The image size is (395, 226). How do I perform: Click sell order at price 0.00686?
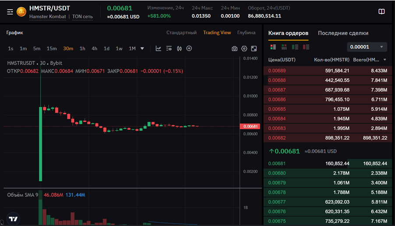tap(328, 99)
